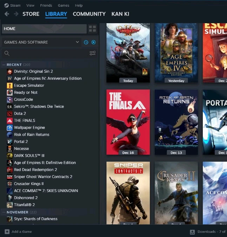The height and width of the screenshot is (237, 227).
Task: Open the Store page
Action: 31,14
